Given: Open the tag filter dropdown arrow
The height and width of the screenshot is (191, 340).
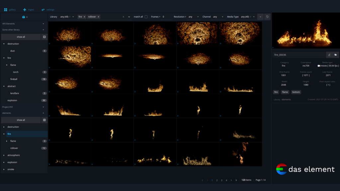Looking at the screenshot, I should tap(129, 17).
